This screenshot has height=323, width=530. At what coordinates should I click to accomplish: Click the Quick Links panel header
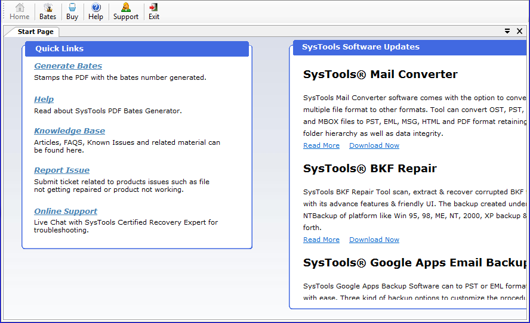coord(137,49)
